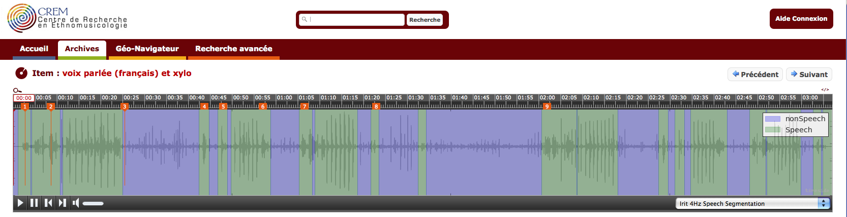The width and height of the screenshot is (847, 217).
Task: Go to the Suivant item
Action: point(809,74)
